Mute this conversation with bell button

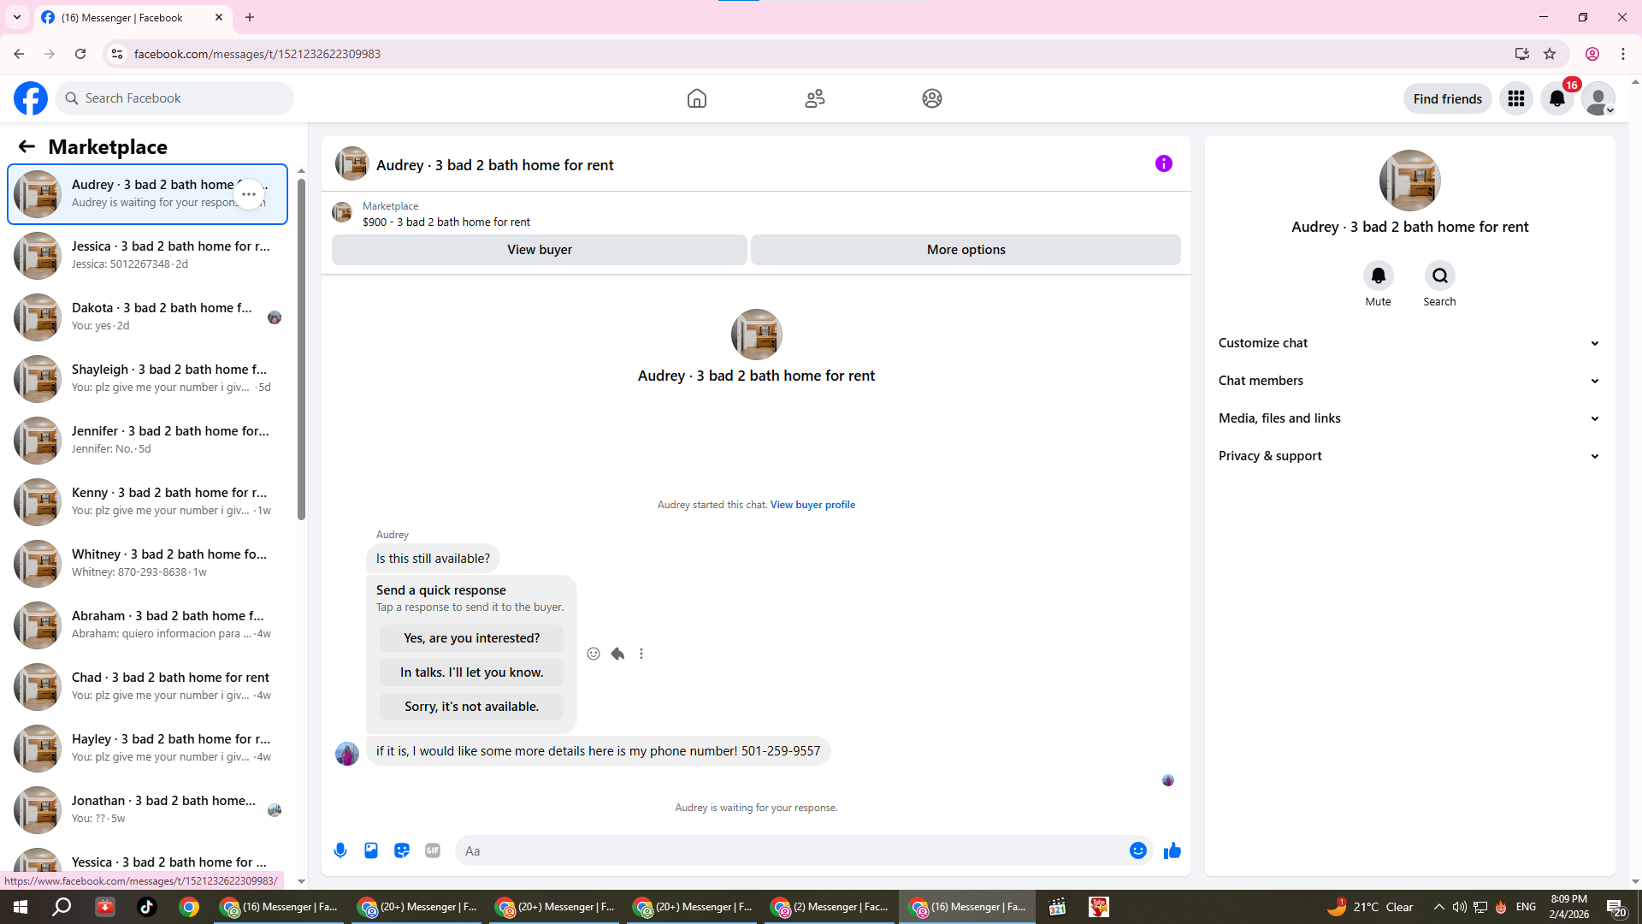click(x=1378, y=275)
